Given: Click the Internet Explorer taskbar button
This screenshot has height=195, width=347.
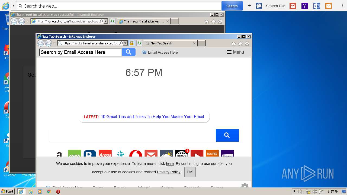Looking at the screenshot, I should pyautogui.click(x=21, y=191).
